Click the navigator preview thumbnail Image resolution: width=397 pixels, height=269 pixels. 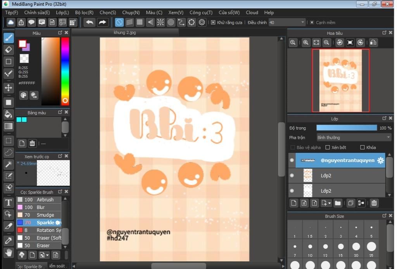[x=340, y=81]
